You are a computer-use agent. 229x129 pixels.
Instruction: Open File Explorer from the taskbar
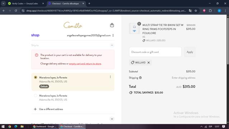click(x=22, y=126)
